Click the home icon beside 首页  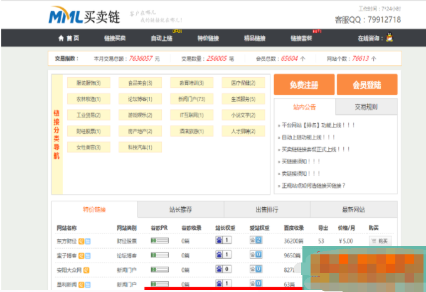point(61,38)
